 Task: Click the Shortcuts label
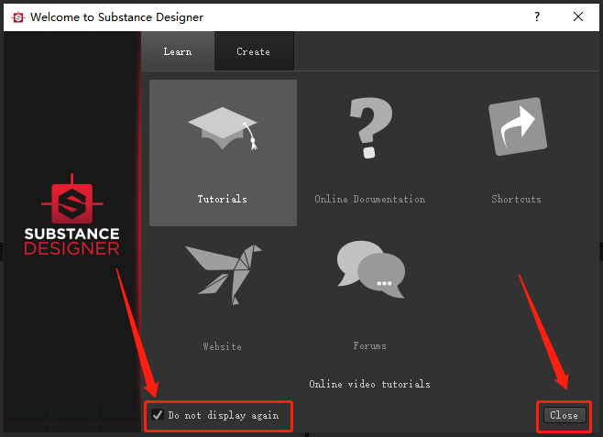click(x=516, y=199)
